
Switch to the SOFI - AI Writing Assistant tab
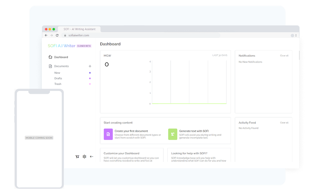point(80,29)
